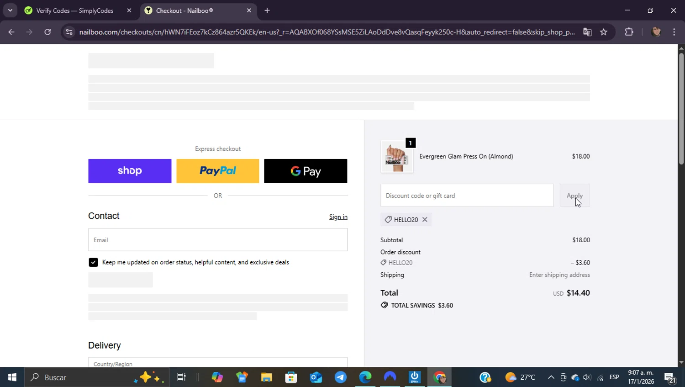Click the Evergreen Glam Press On thumbnail
685x387 pixels.
(397, 157)
